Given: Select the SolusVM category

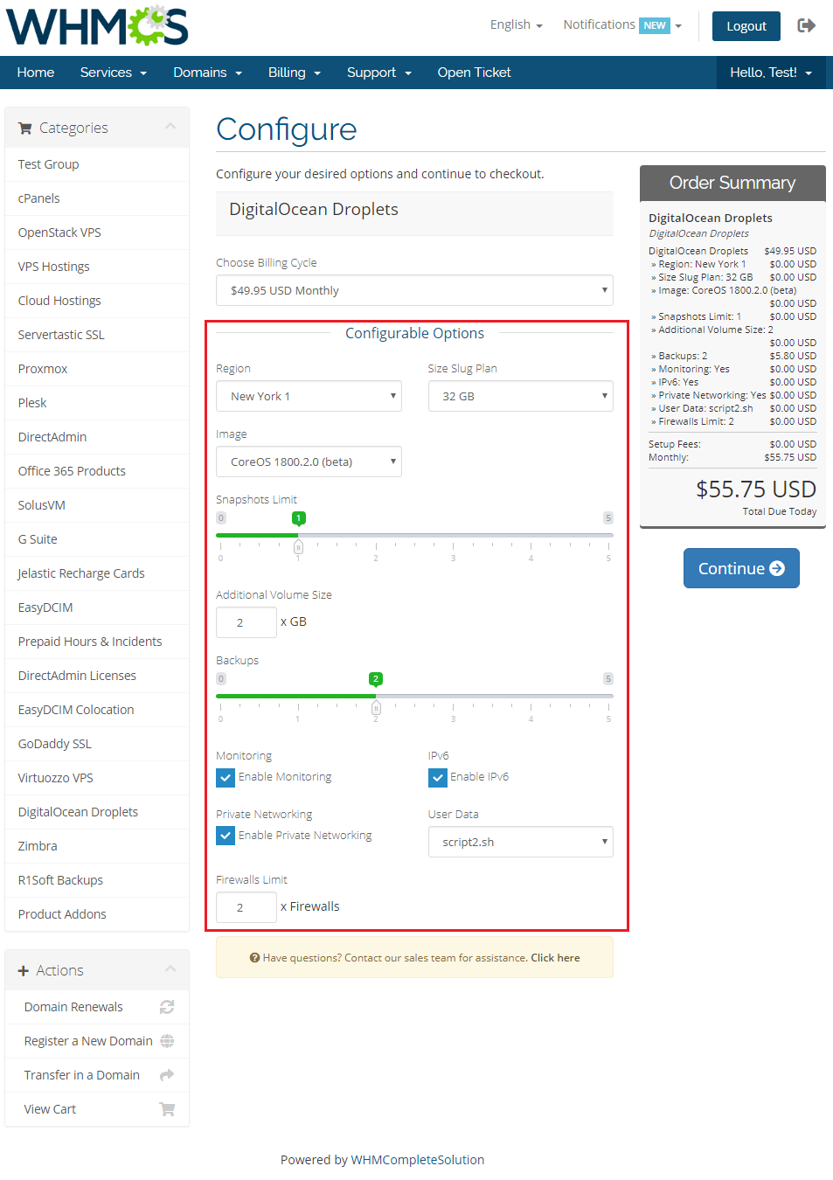Looking at the screenshot, I should point(97,505).
